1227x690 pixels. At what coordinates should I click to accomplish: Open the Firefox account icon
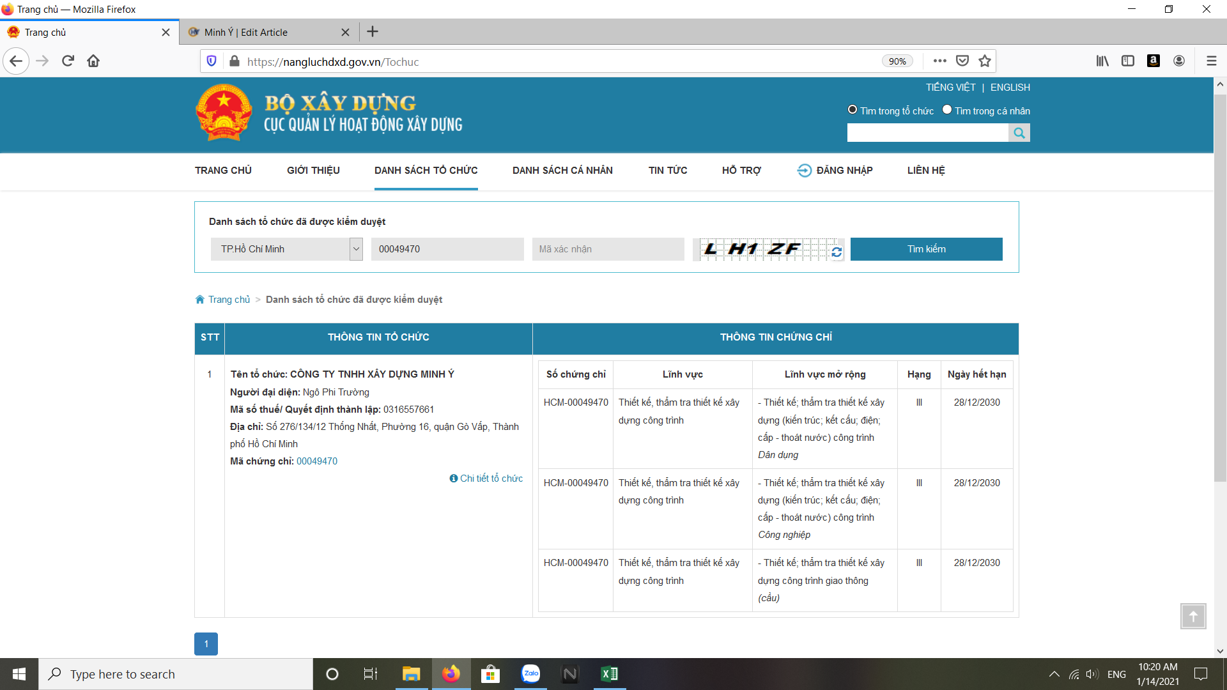click(x=1179, y=61)
